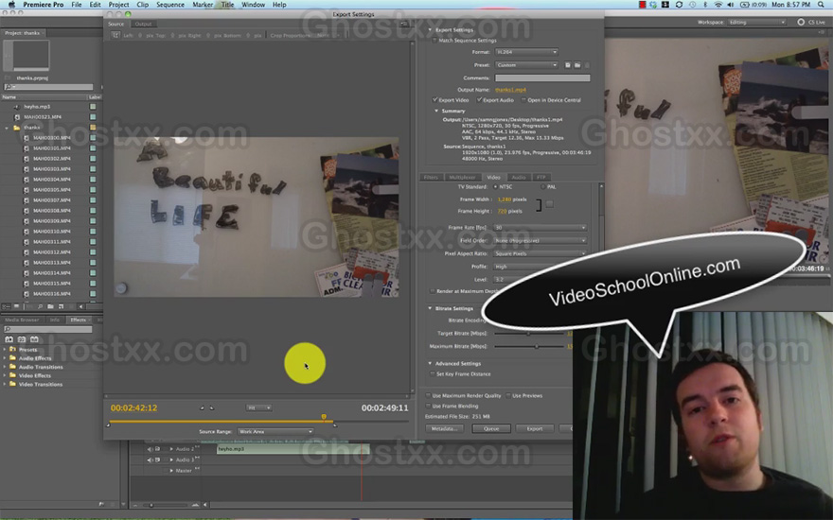Enable Render at Maximum Depth checkbox
The image size is (833, 520).
[432, 291]
